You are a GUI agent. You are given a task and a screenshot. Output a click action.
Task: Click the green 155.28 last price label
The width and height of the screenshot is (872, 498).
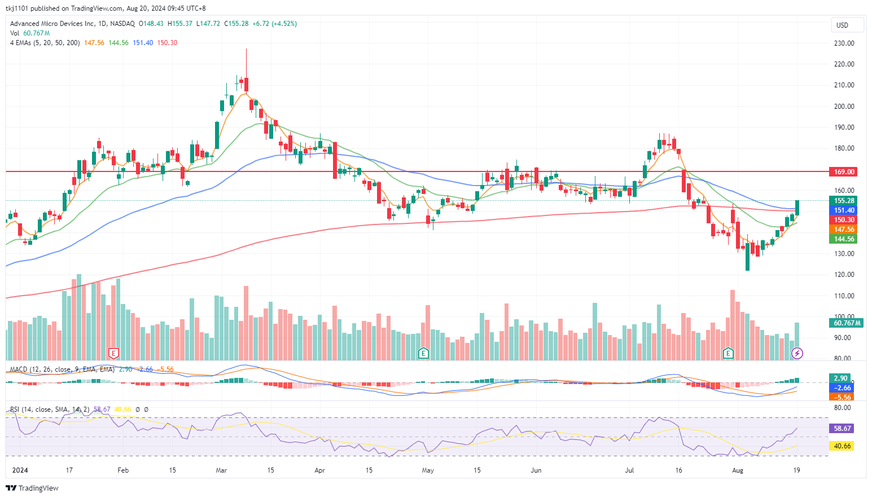click(844, 201)
